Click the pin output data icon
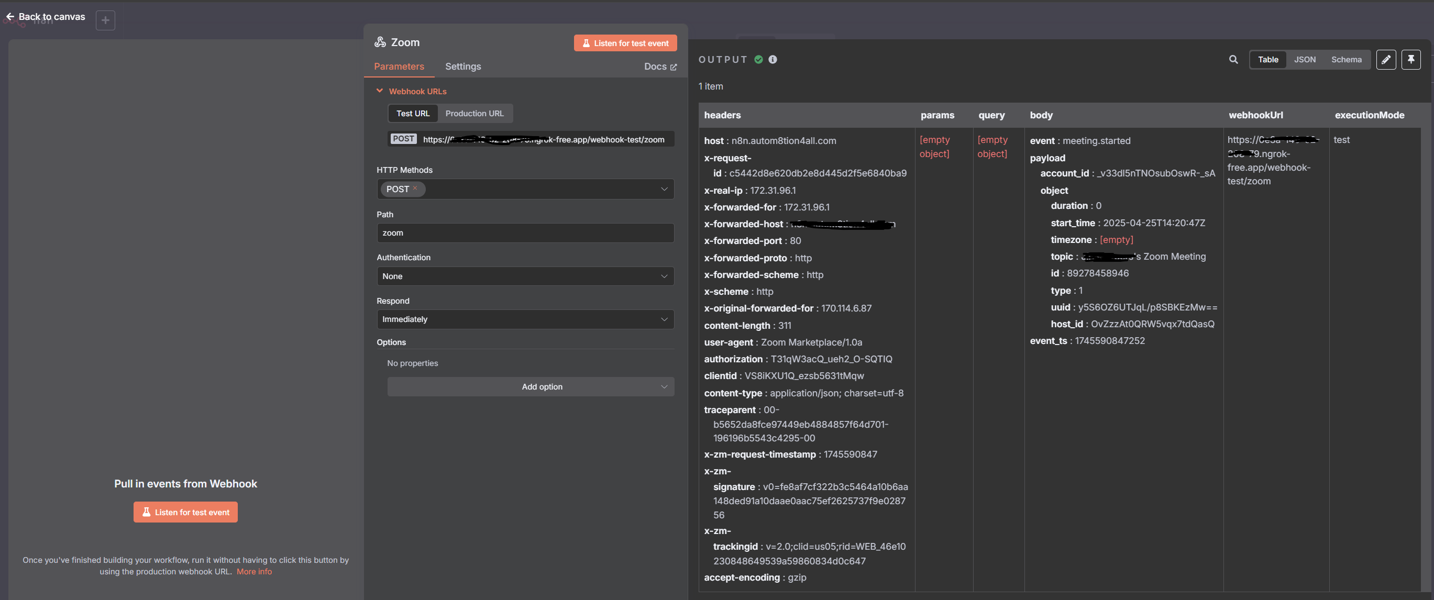This screenshot has height=600, width=1434. (x=1410, y=60)
